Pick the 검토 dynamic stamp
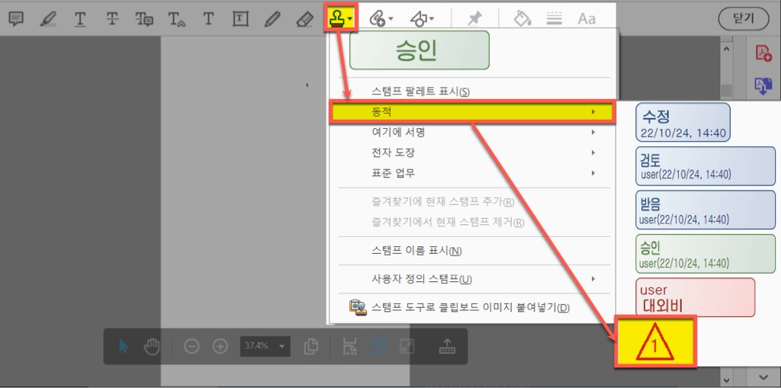Image resolution: width=781 pixels, height=388 pixels. pyautogui.click(x=705, y=166)
